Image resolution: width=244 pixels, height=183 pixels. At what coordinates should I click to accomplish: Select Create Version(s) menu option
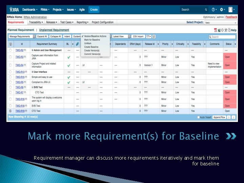tap(91, 50)
